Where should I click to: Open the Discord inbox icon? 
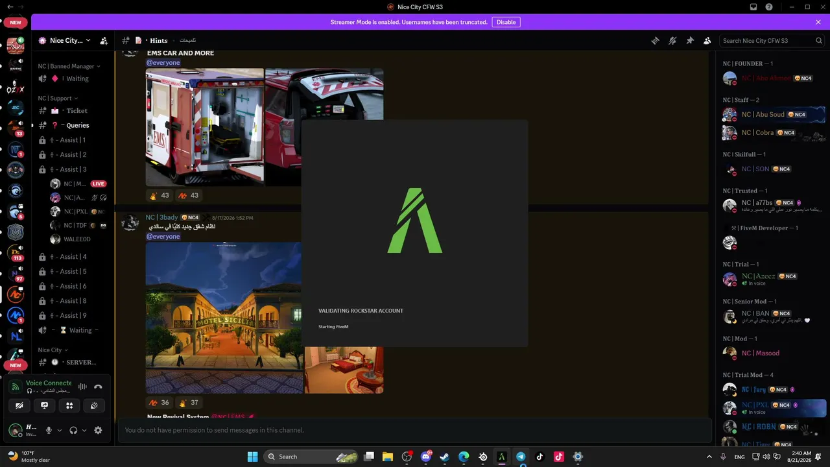click(x=753, y=6)
